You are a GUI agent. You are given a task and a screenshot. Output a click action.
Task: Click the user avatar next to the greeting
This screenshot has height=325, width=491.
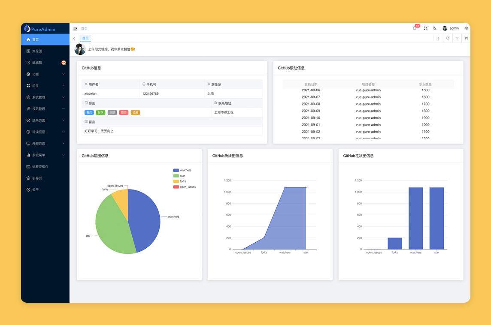pos(80,49)
